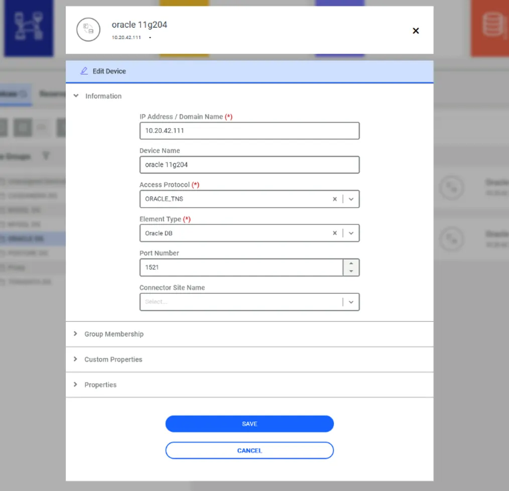Open the Element Type dropdown

point(351,233)
